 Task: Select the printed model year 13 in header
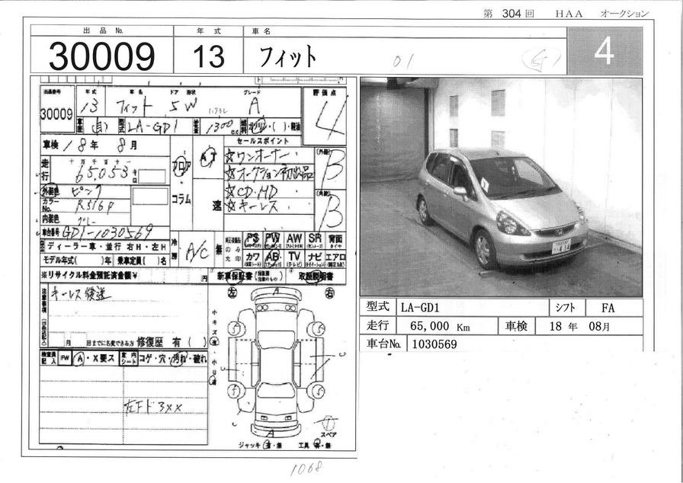208,56
